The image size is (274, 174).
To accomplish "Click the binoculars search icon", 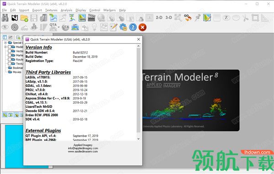I will 5,18.
